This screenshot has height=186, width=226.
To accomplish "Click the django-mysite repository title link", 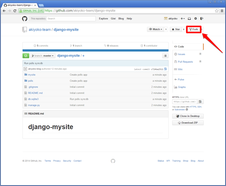I will 66,30.
